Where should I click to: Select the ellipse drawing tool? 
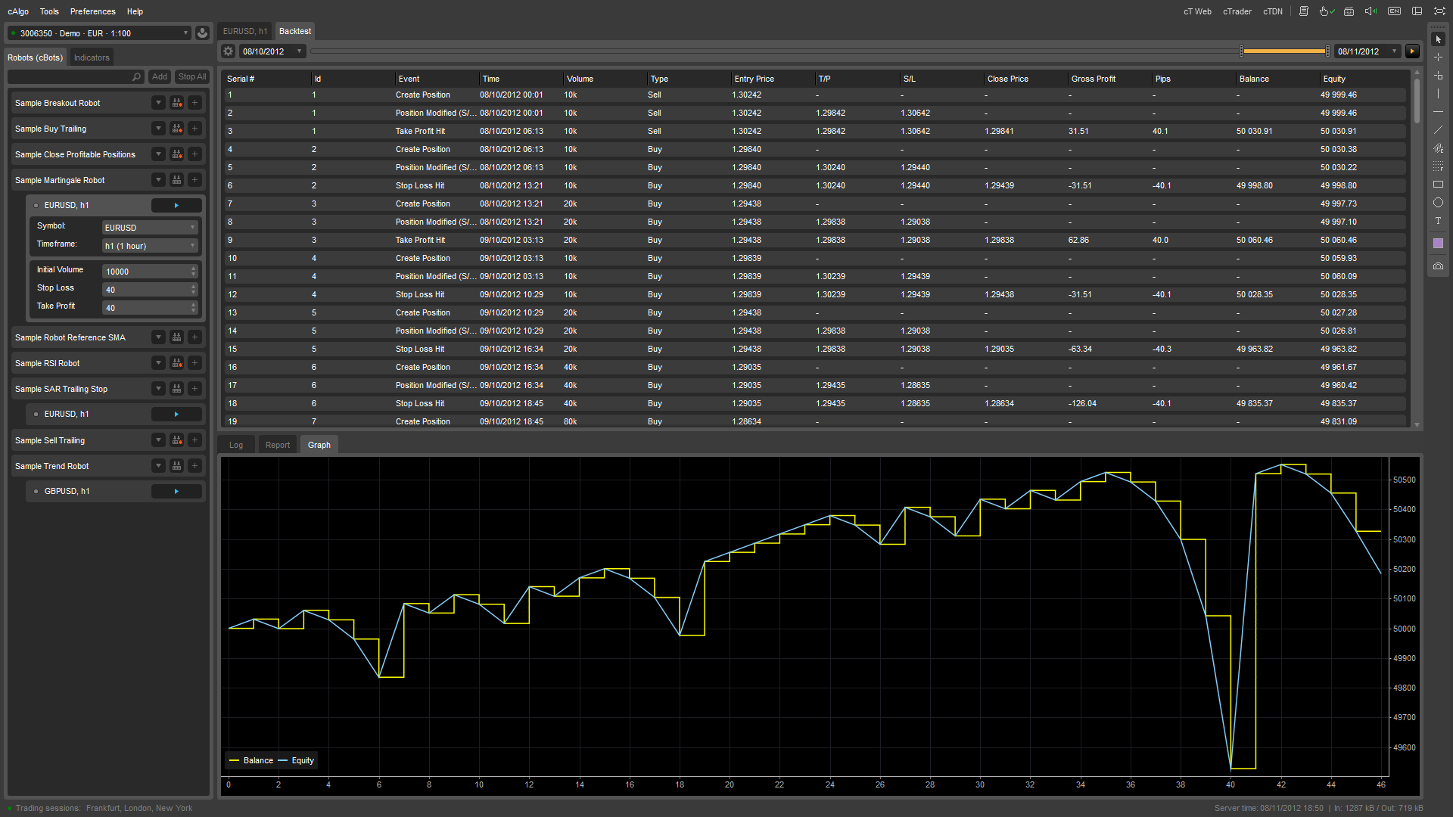(1438, 203)
